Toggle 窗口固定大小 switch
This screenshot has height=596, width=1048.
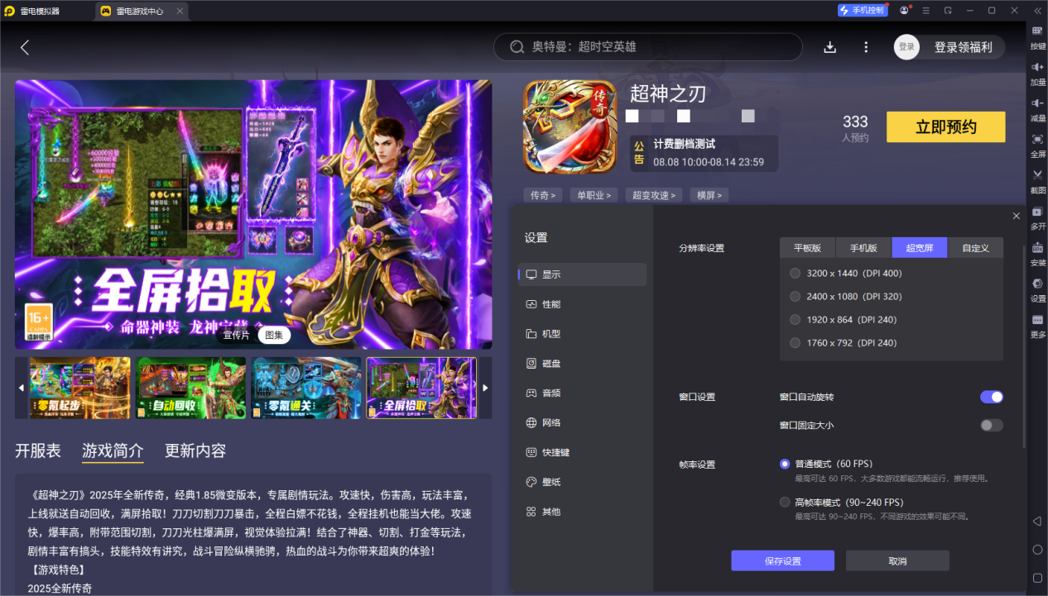pyautogui.click(x=992, y=425)
